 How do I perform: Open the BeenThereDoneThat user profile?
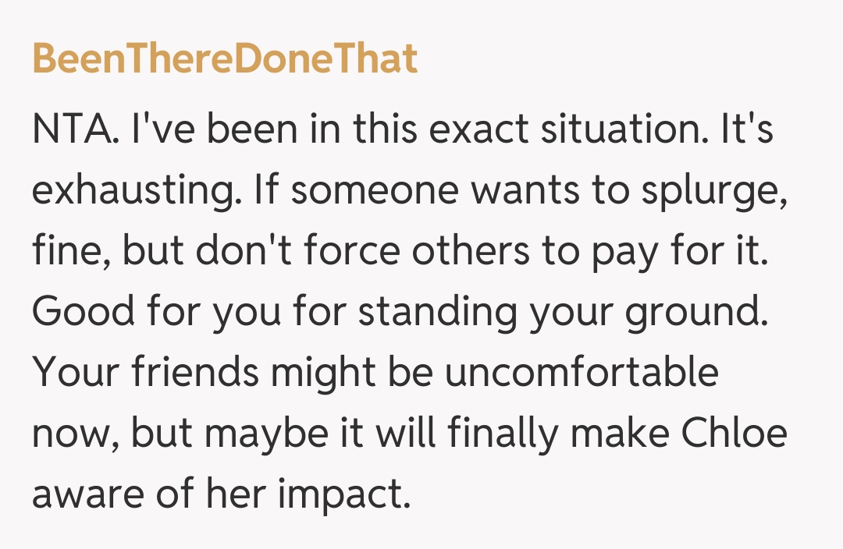(x=225, y=60)
